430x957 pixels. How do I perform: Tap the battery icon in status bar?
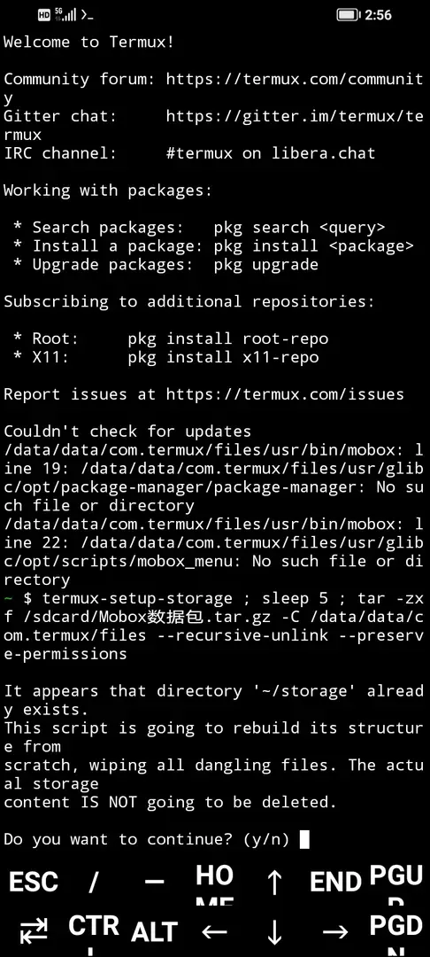(349, 15)
